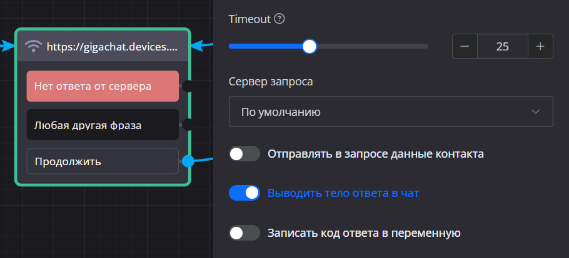Select the 'Любая другая фраза' button

(x=103, y=125)
